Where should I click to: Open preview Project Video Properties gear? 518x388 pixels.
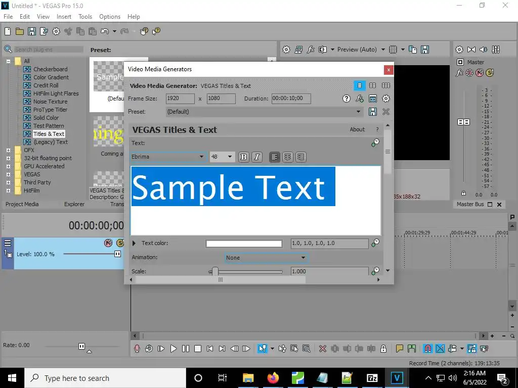286,50
